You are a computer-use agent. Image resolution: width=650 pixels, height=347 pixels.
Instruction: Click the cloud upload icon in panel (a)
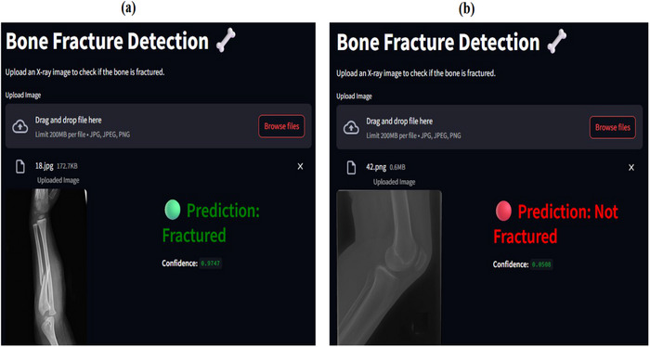(x=19, y=126)
